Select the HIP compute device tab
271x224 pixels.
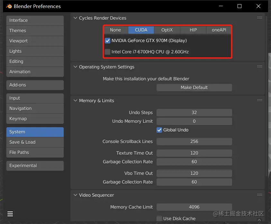point(193,30)
